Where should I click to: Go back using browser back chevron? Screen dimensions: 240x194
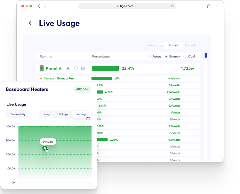click(39, 6)
